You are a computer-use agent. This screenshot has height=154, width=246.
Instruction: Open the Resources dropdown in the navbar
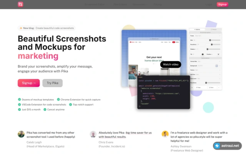[x=140, y=4]
